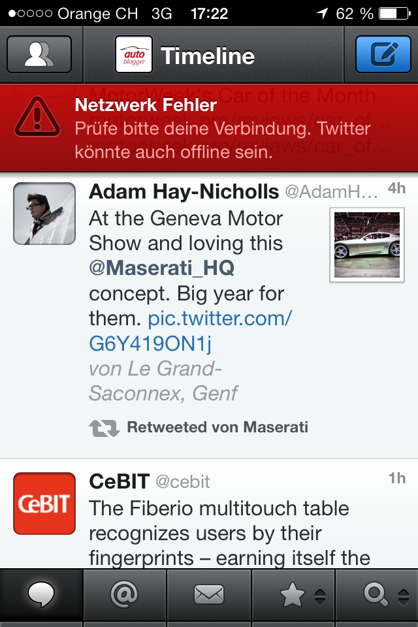Open the Direct Messages envelope icon

pyautogui.click(x=208, y=593)
